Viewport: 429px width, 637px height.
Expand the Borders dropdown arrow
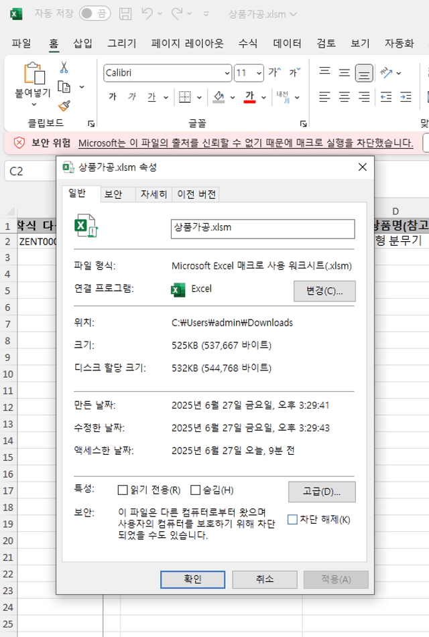pos(199,97)
